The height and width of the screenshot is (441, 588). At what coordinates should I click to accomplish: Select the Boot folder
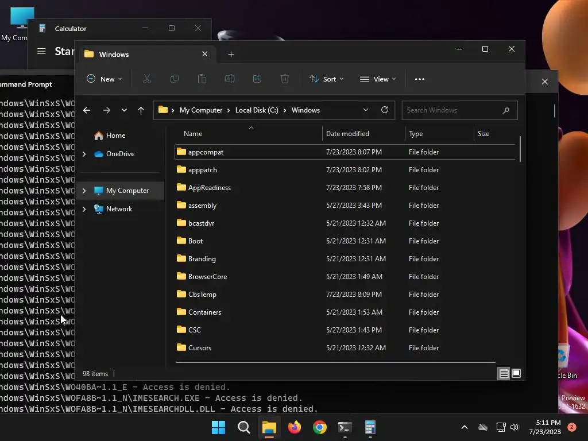pyautogui.click(x=345, y=241)
